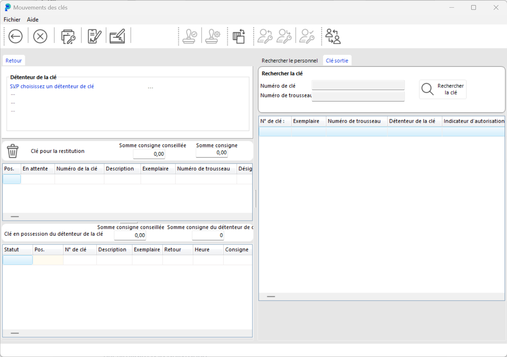The width and height of the screenshot is (507, 357).
Task: Click the stamp with checkmark icon
Action: (190, 36)
